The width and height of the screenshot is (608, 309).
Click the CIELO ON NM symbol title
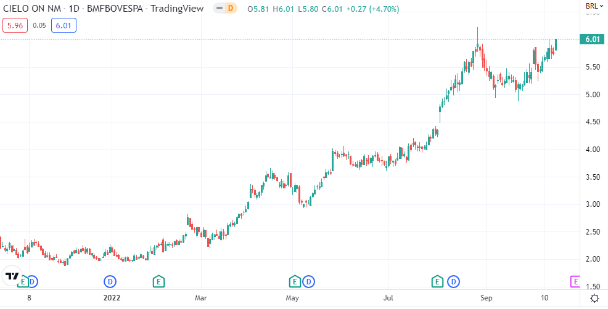[x=32, y=9]
